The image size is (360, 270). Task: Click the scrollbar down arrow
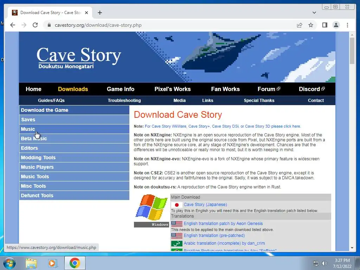(x=352, y=248)
